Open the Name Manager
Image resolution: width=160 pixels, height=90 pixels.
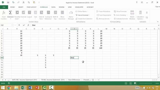point(71,15)
